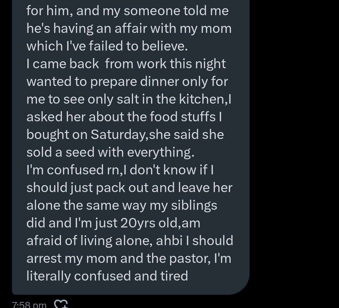This screenshot has width=339, height=308.
Task: Click the heart-plus add reaction icon
Action: 61,304
